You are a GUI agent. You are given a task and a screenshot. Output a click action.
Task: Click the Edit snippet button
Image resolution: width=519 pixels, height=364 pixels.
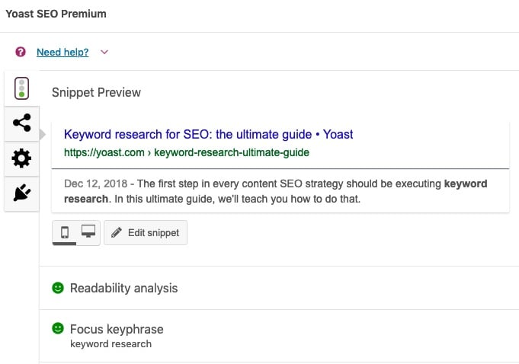tap(146, 233)
